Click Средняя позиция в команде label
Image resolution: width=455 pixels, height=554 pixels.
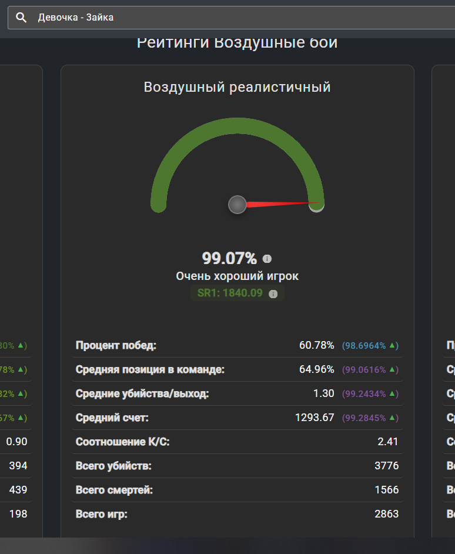[x=150, y=369]
